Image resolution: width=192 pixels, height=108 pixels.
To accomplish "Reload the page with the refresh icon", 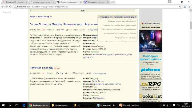I will click(x=10, y=7).
